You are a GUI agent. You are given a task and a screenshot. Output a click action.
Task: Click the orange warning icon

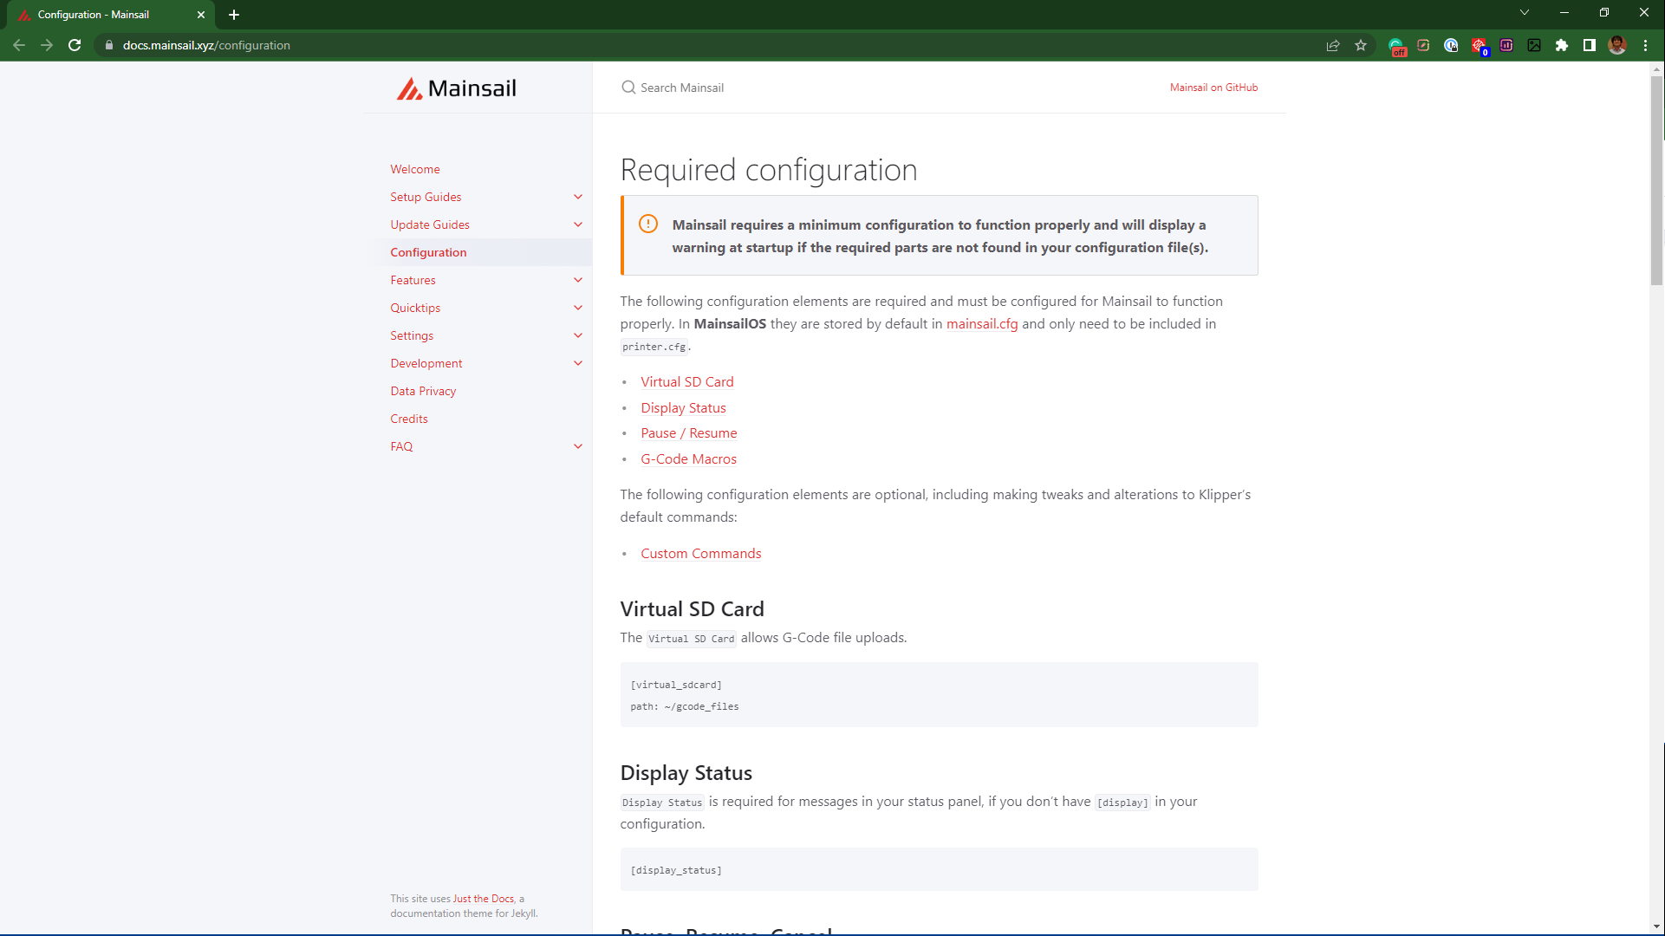648,224
